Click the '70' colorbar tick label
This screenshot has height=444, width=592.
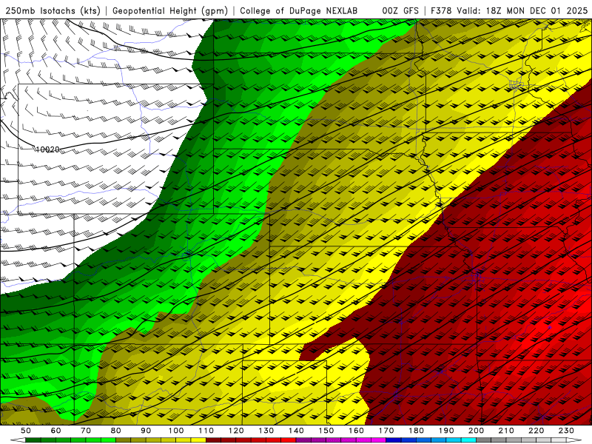[x=86, y=431]
